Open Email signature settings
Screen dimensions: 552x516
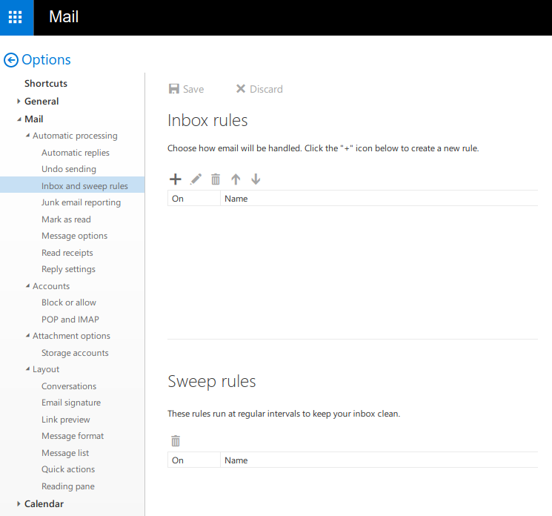click(x=70, y=403)
